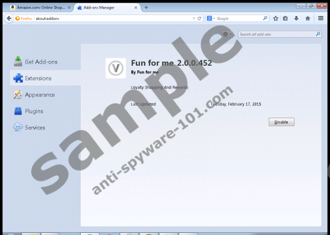This screenshot has width=330, height=235.
Task: Open the Services category
Action: click(x=35, y=128)
